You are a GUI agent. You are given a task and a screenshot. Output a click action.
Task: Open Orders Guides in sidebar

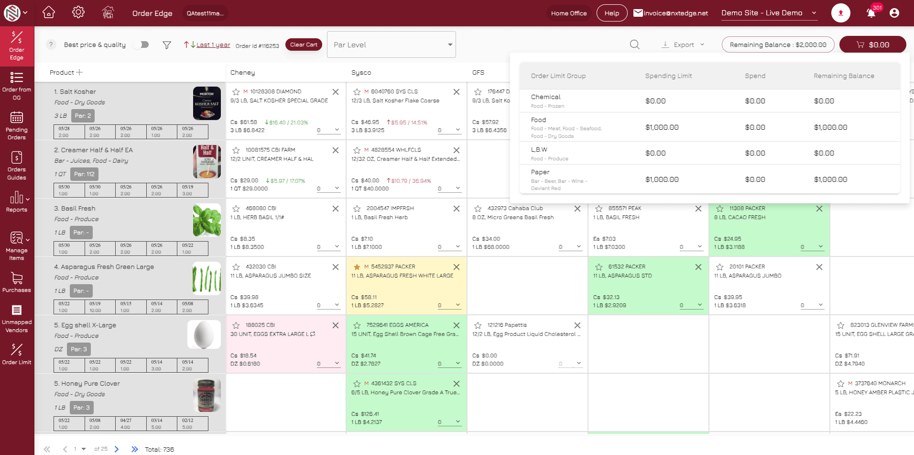(17, 165)
